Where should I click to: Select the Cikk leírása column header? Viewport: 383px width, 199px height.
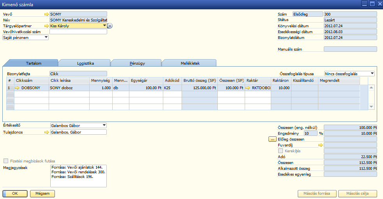click(69, 81)
